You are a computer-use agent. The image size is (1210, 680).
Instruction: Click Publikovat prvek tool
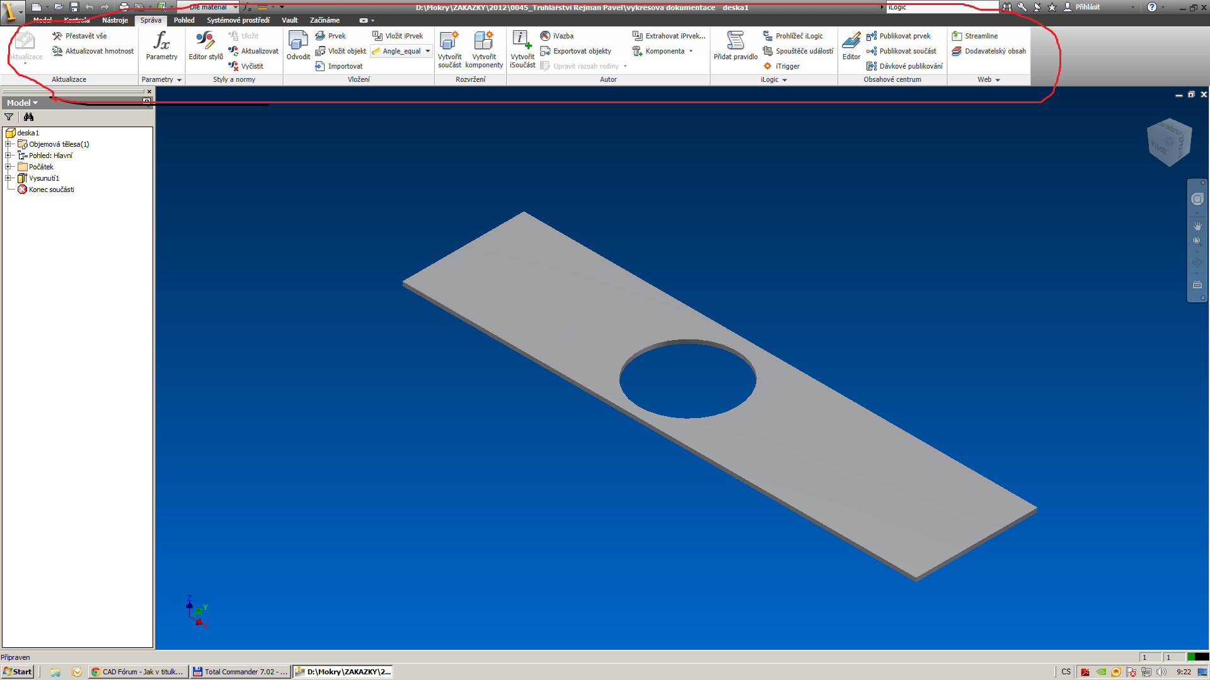point(899,36)
